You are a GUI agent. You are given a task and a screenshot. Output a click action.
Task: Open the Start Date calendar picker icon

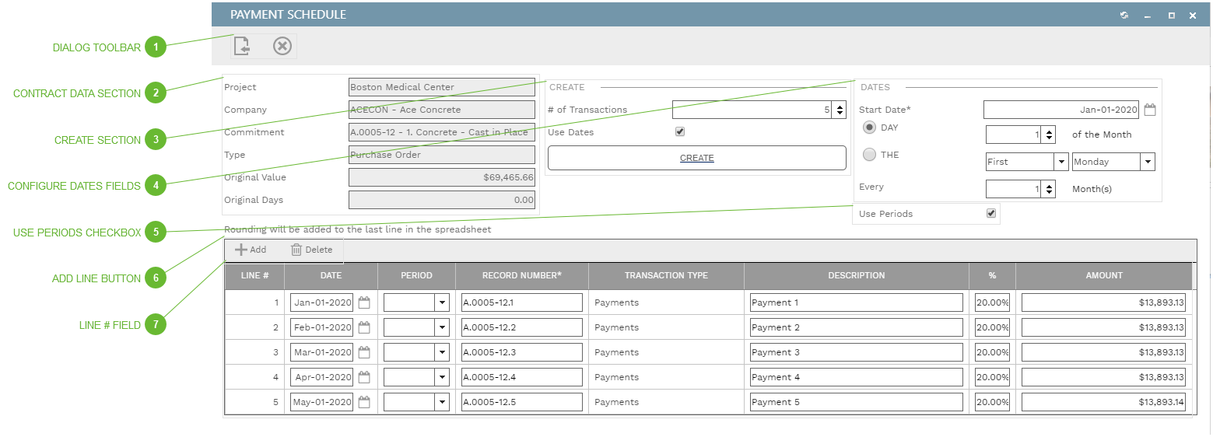(1150, 110)
